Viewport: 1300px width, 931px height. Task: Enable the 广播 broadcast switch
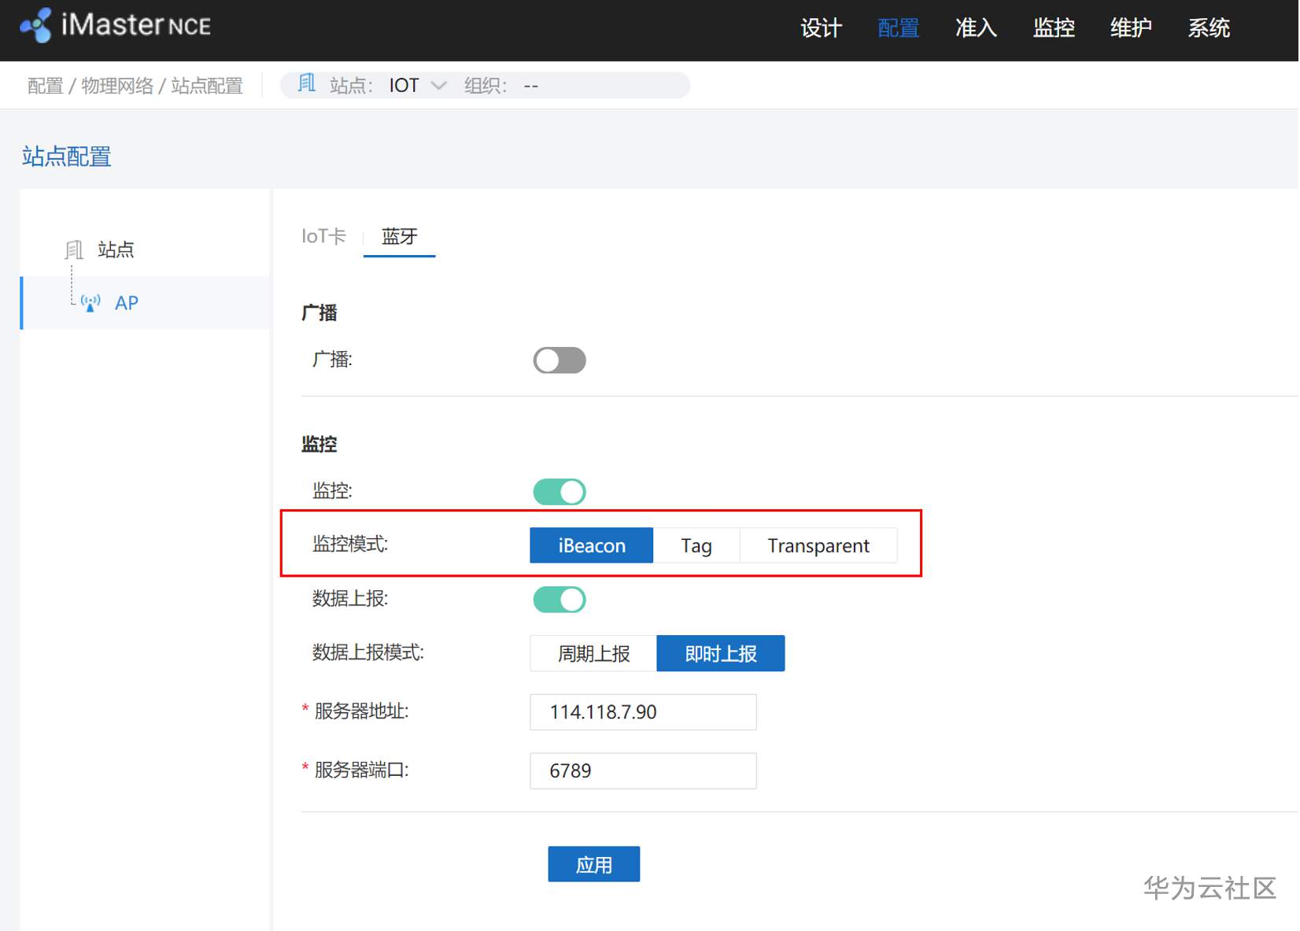point(560,360)
